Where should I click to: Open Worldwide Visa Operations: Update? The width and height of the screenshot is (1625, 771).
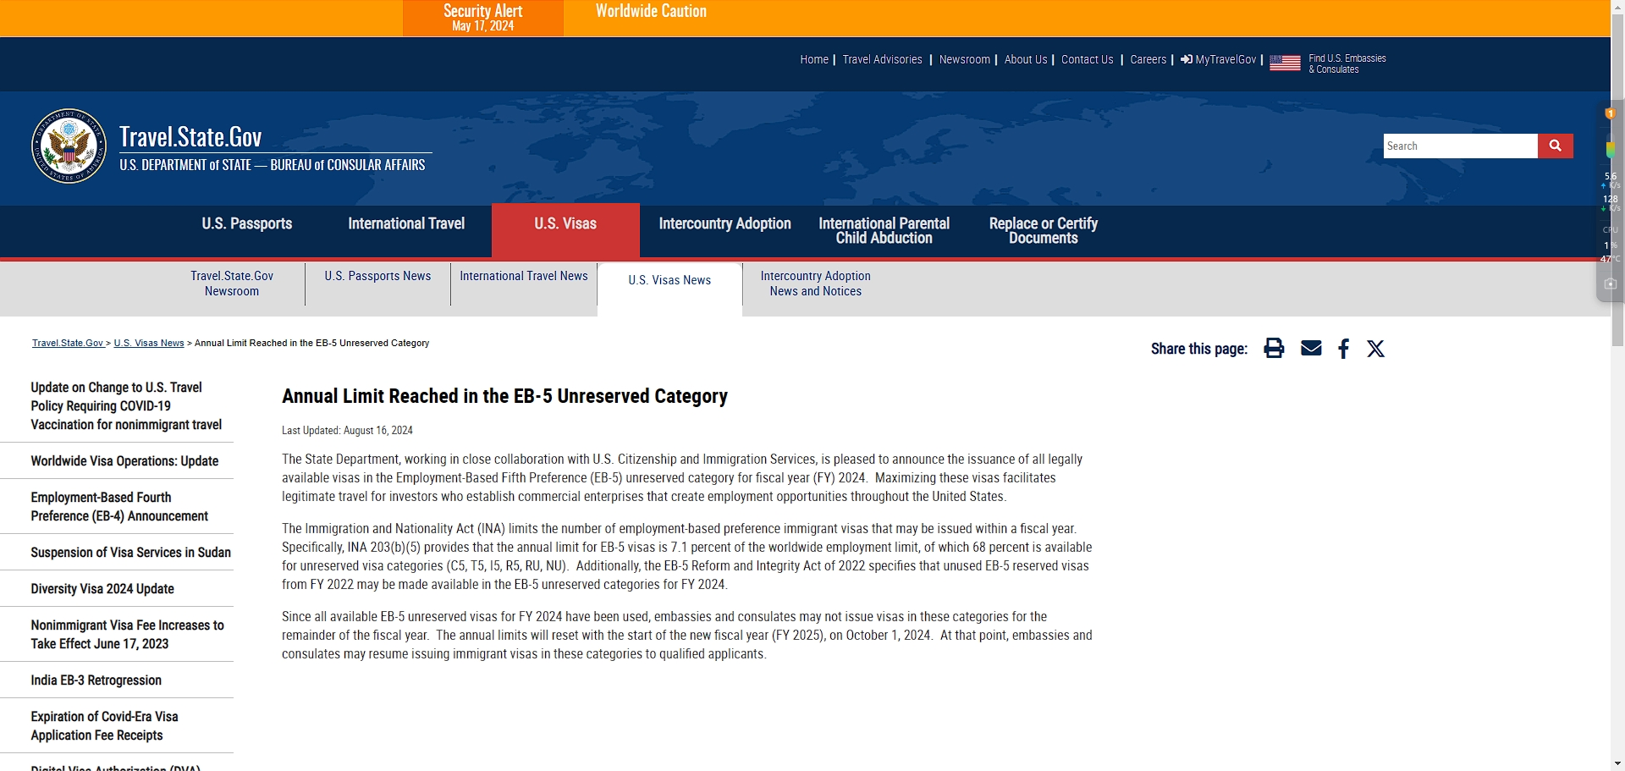(x=124, y=461)
